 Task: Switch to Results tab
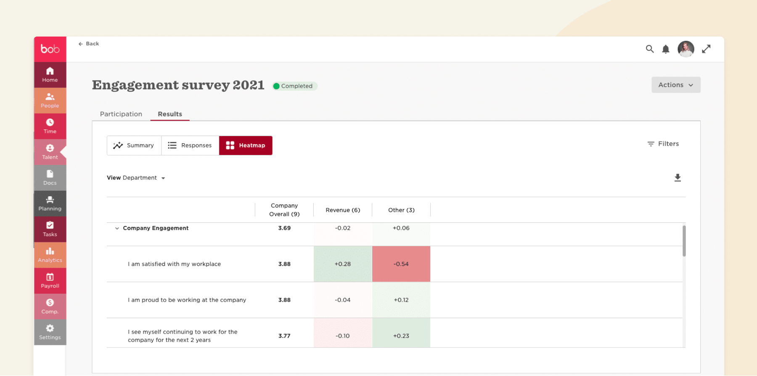click(170, 114)
